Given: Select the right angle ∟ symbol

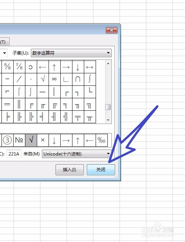Looking at the screenshot, I should (x=67, y=79).
